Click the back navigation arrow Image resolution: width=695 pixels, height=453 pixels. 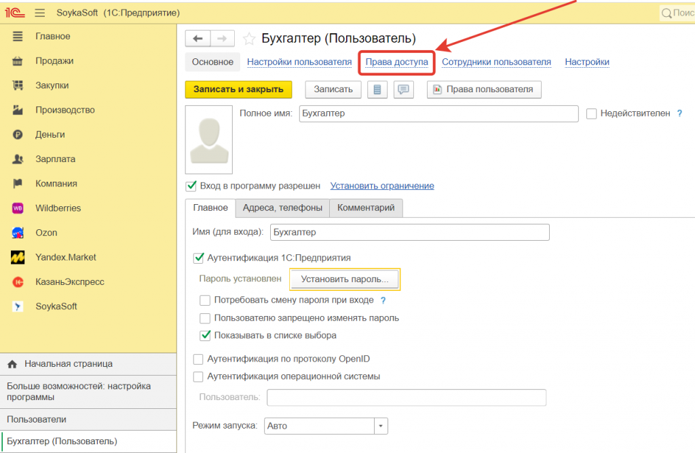(198, 39)
